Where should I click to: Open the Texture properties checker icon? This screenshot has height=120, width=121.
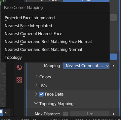coord(19,80)
